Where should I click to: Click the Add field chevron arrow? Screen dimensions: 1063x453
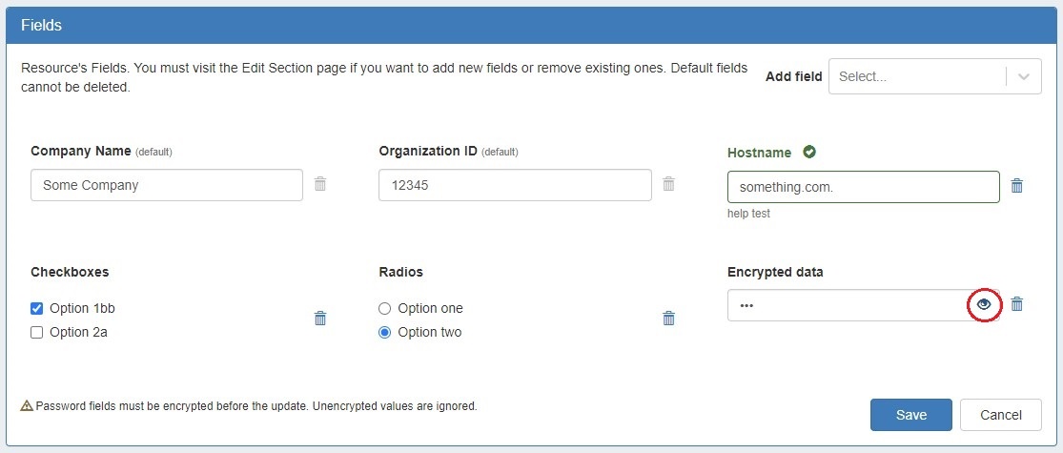(x=1025, y=76)
